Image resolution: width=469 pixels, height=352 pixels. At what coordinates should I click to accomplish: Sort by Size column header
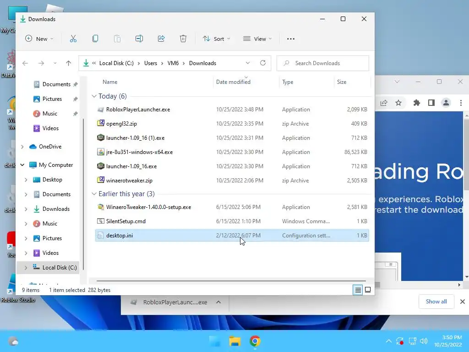coord(342,82)
